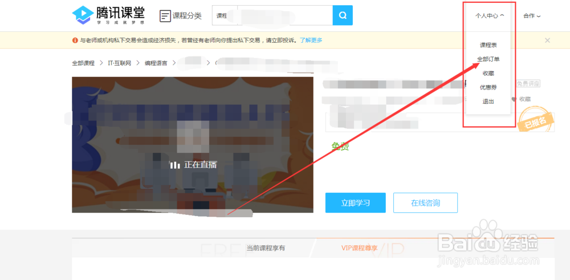Viewport: 570px width, 280px height.
Task: Switch to the VIP课程尊享 tab
Action: [x=359, y=248]
